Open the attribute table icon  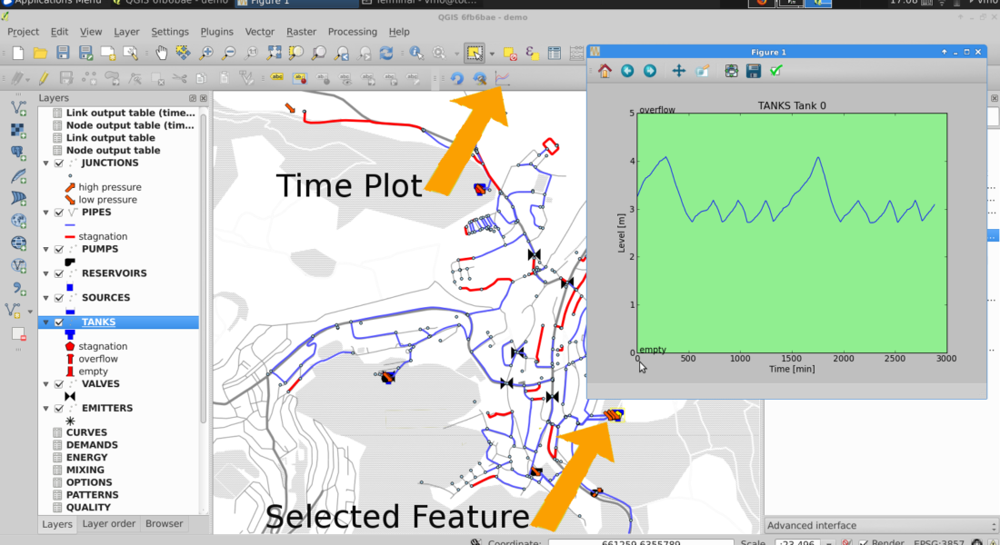pyautogui.click(x=555, y=54)
